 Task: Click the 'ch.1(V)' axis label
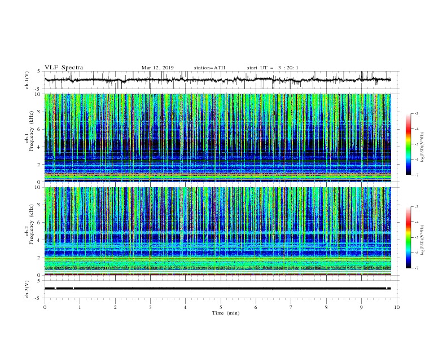click(x=27, y=80)
